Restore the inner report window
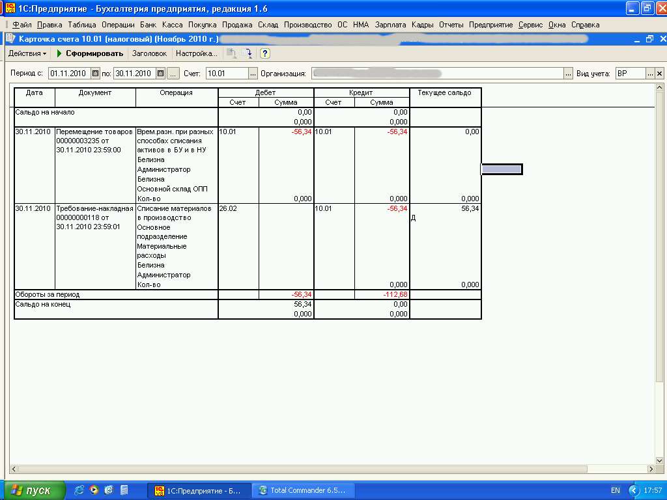 649,39
